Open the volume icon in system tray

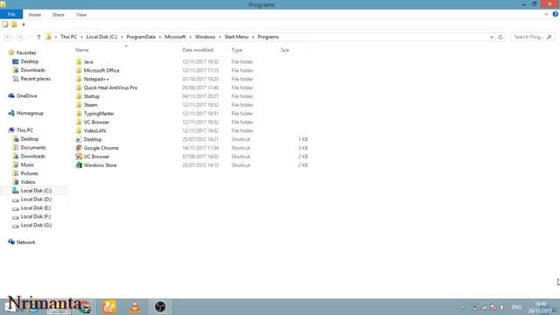(501, 307)
